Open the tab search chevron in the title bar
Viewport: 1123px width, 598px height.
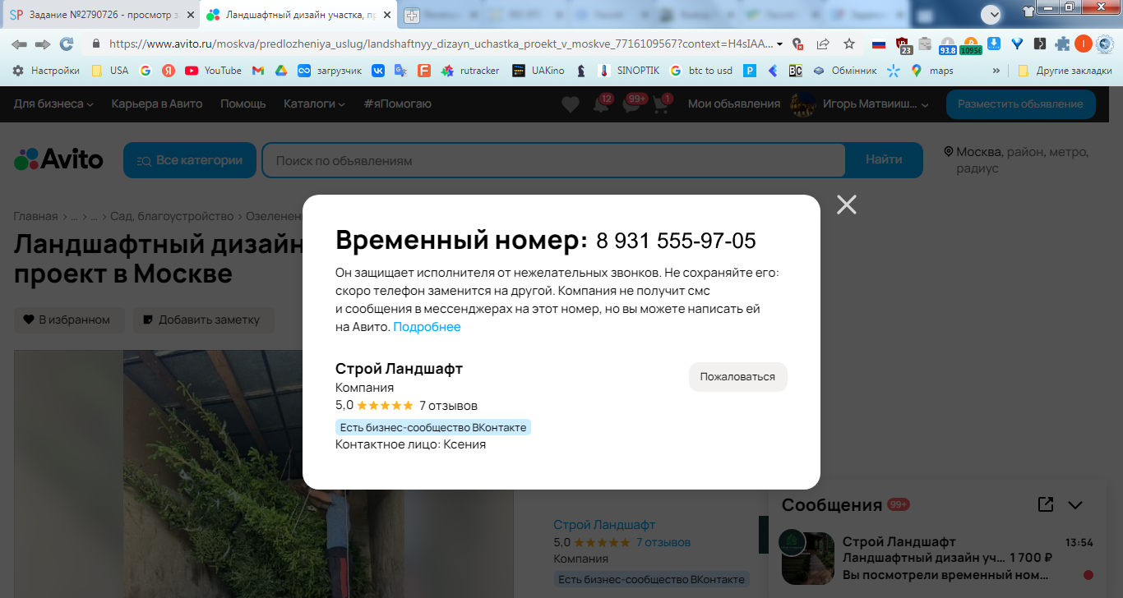click(992, 14)
